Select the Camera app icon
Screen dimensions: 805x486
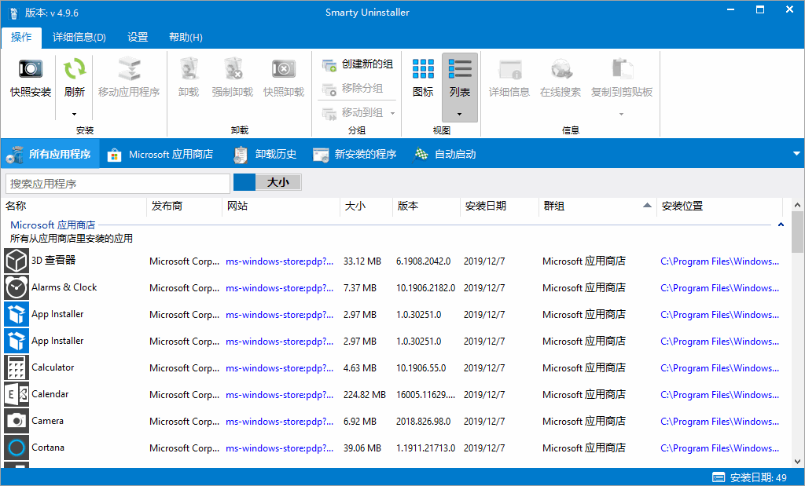17,420
